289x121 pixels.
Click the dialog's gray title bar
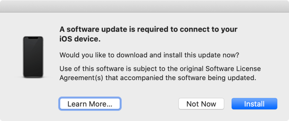tap(144, 6)
